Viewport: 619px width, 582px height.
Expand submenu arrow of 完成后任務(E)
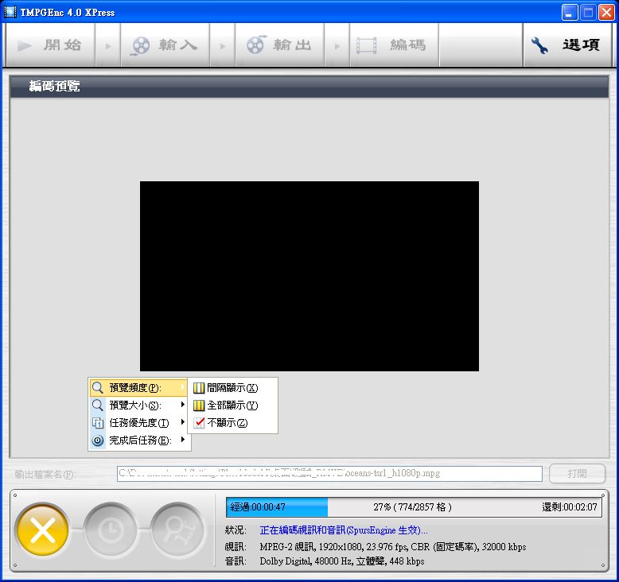[182, 439]
